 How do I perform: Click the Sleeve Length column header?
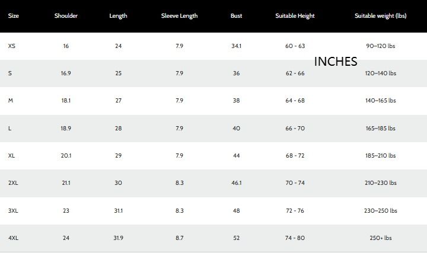click(180, 16)
